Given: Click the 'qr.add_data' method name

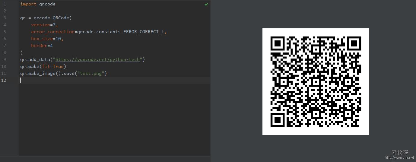Looking at the screenshot, I should tap(35, 59).
